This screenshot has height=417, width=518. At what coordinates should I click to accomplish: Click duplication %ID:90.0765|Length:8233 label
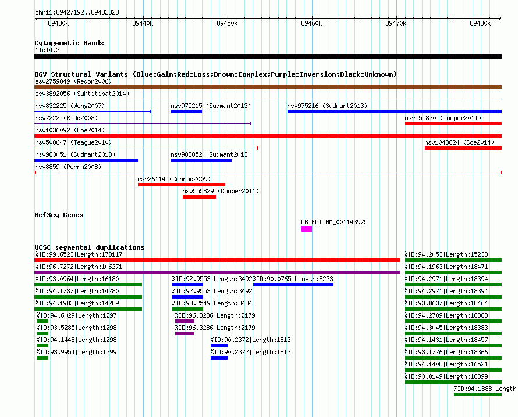pyautogui.click(x=293, y=279)
